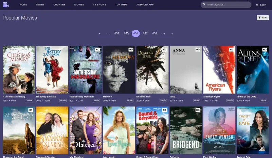
Task: Go to page 637
Action: (x=145, y=33)
